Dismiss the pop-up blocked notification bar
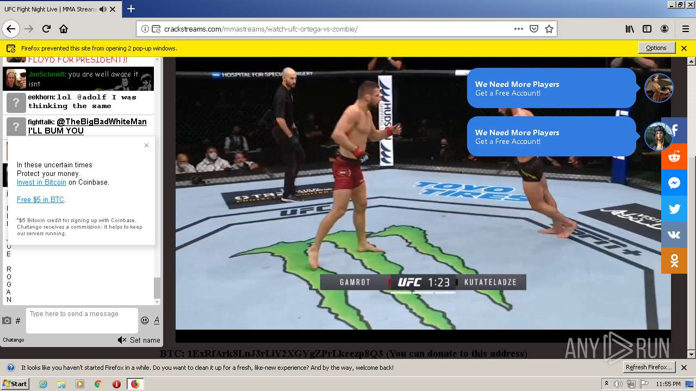 click(x=684, y=48)
